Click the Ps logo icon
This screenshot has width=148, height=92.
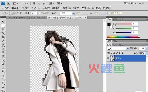3,3
